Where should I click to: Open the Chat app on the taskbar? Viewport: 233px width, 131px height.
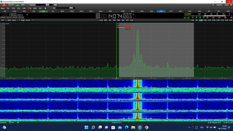pos(106,127)
